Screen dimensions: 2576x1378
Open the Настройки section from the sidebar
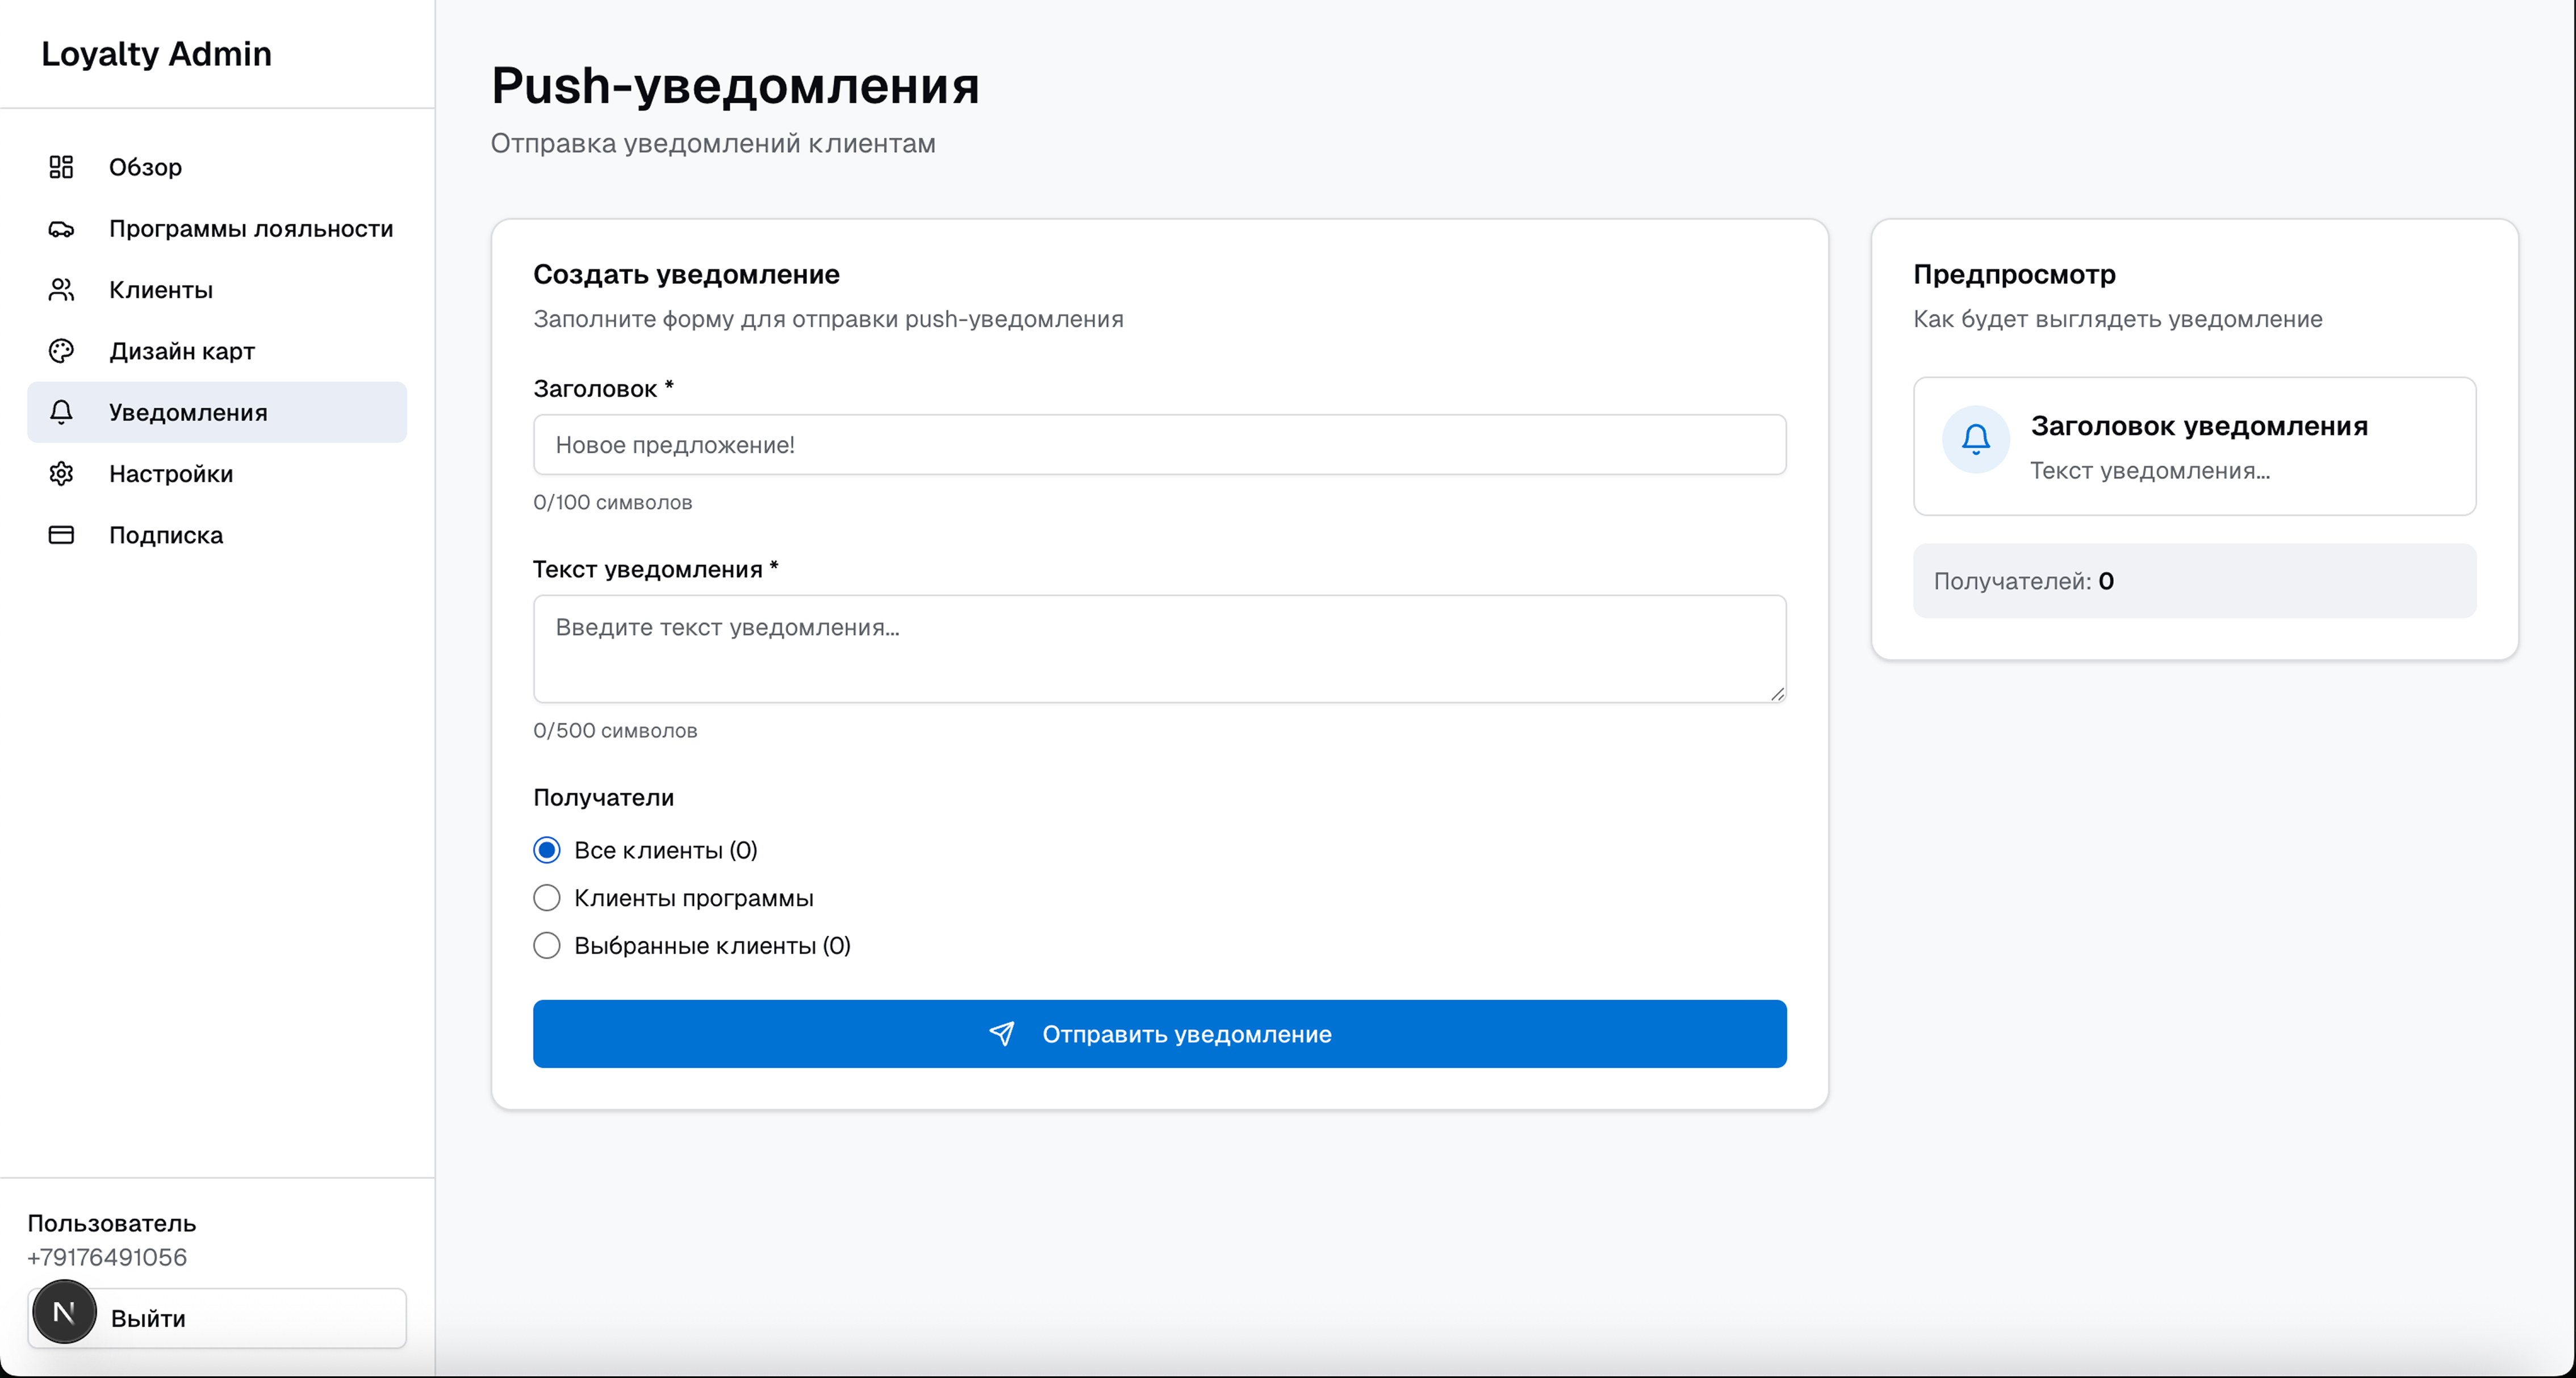point(170,473)
